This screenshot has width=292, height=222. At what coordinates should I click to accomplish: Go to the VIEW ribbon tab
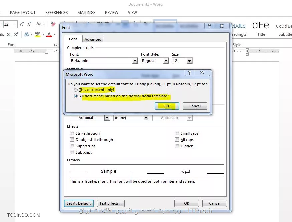pos(132,12)
